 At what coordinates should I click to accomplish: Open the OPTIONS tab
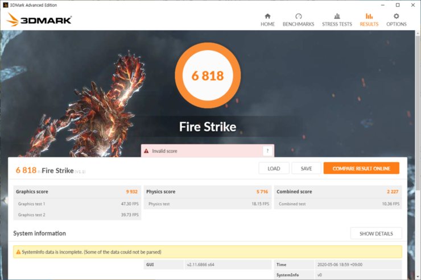coord(397,20)
